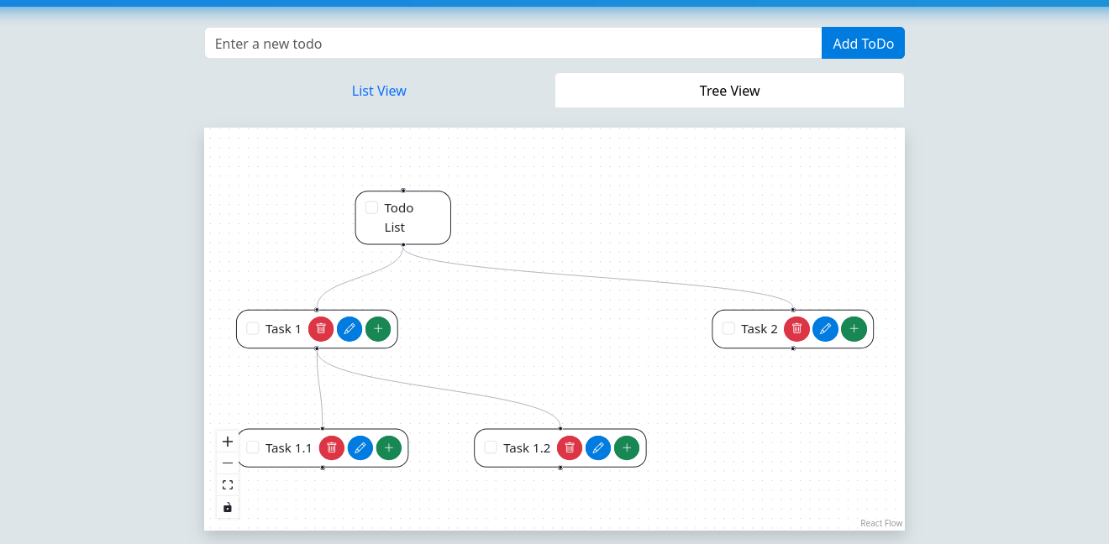1109x544 pixels.
Task: Click the trash icon on Task 2
Action: (x=796, y=329)
